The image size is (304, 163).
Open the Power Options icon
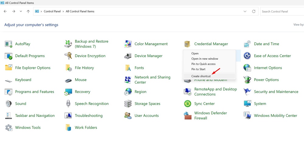[x=247, y=80]
